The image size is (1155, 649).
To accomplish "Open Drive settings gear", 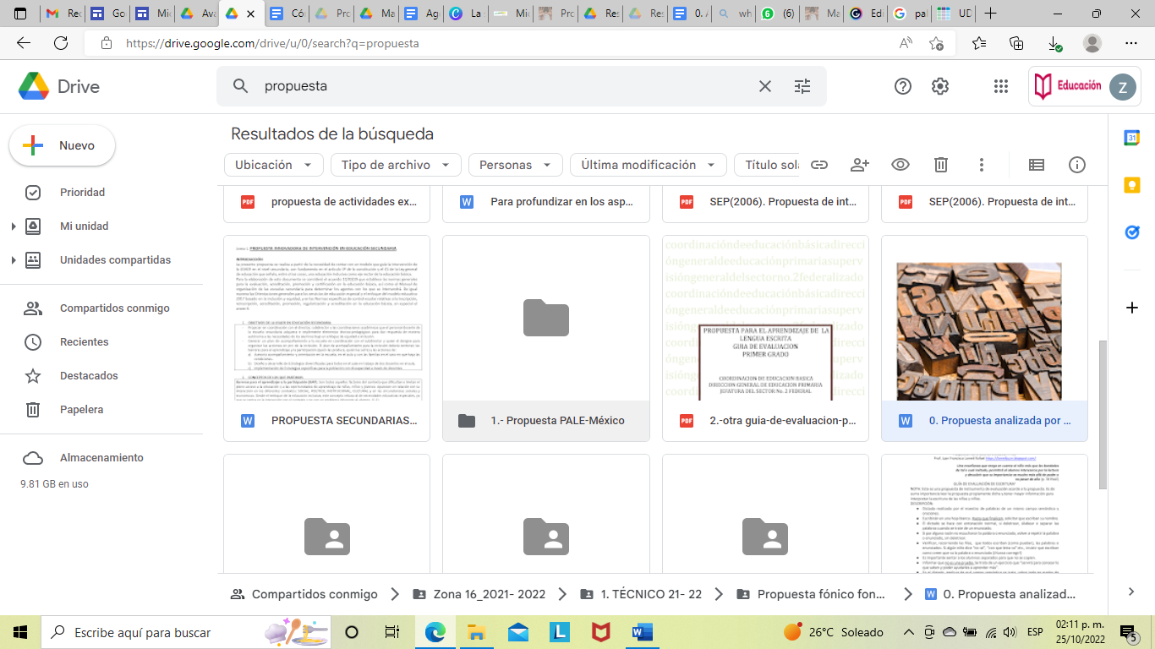I will [x=940, y=86].
